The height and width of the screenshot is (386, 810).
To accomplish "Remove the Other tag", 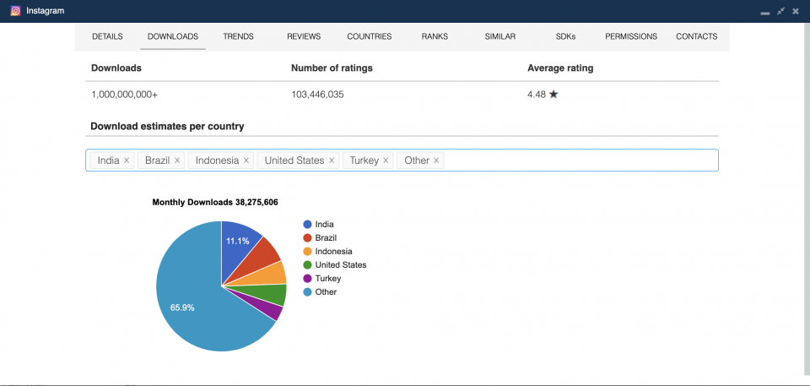I will coord(436,160).
